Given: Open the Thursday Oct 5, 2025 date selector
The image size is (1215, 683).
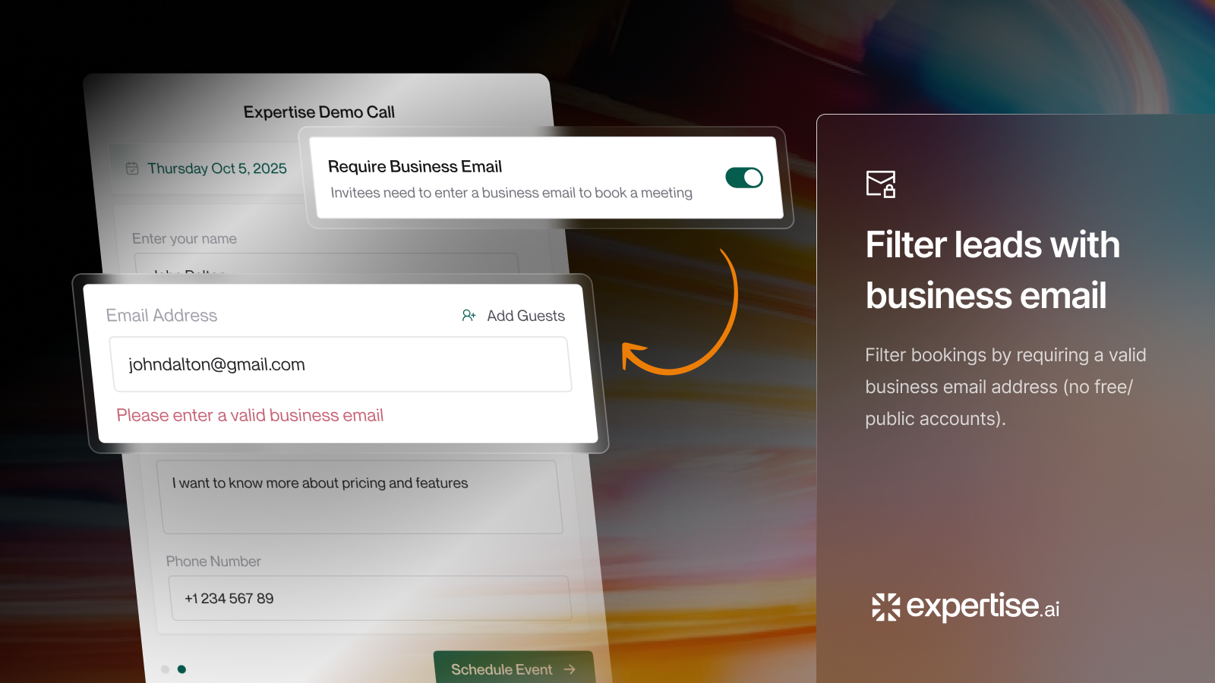Looking at the screenshot, I should (x=217, y=168).
